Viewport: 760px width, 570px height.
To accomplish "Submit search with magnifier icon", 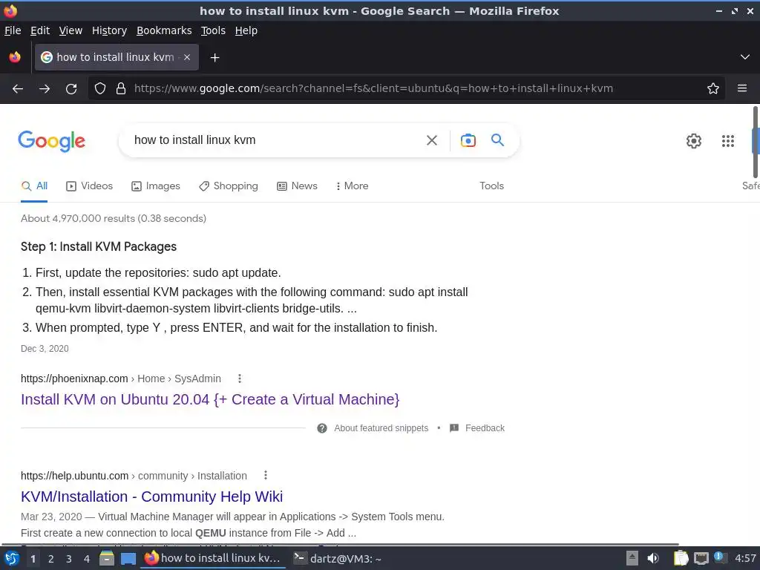I will 498,140.
